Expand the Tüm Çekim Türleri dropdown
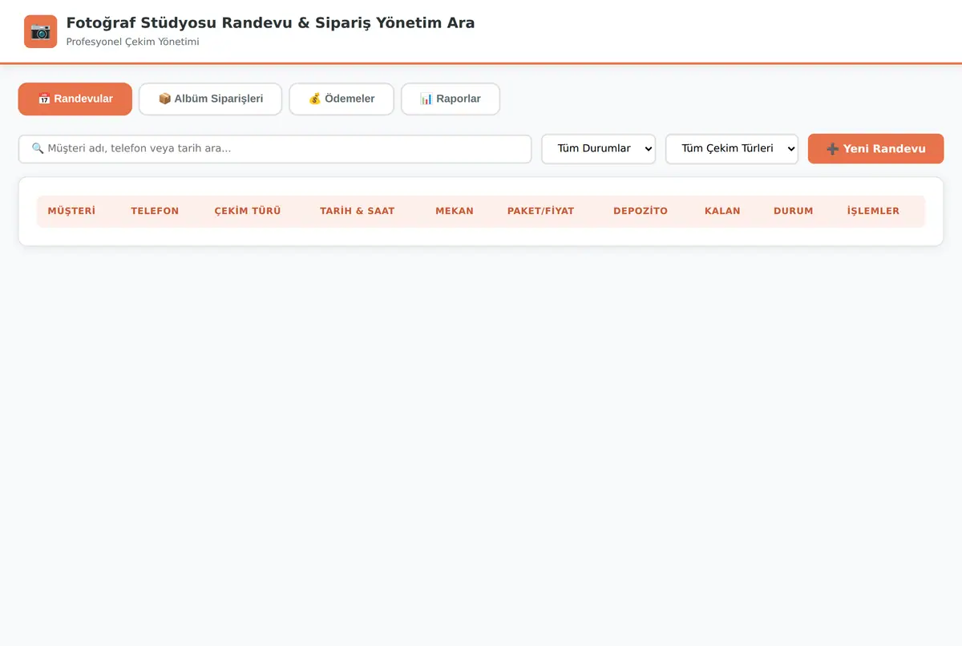The image size is (962, 646). point(732,148)
